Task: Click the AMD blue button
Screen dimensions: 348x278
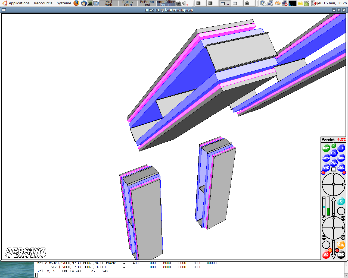Action: click(326, 168)
